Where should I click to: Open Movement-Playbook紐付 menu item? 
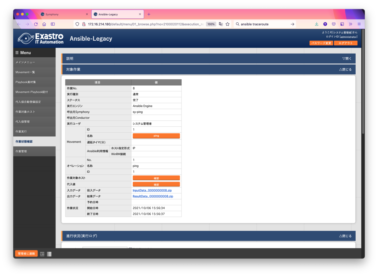[x=34, y=92]
